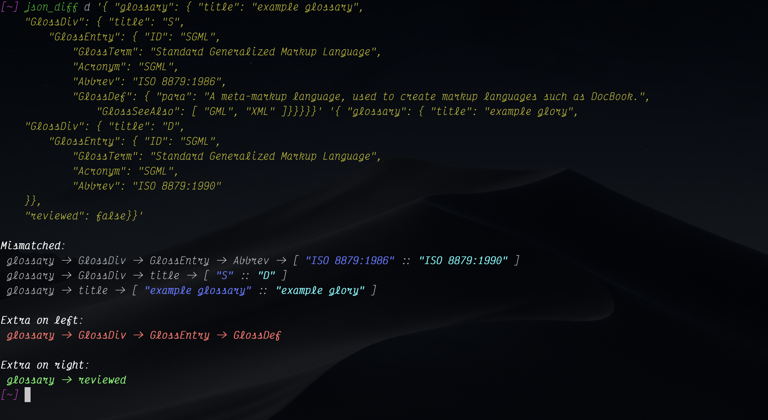Viewport: 768px width, 420px height.
Task: Click the Mismatched: heading
Action: (33, 246)
